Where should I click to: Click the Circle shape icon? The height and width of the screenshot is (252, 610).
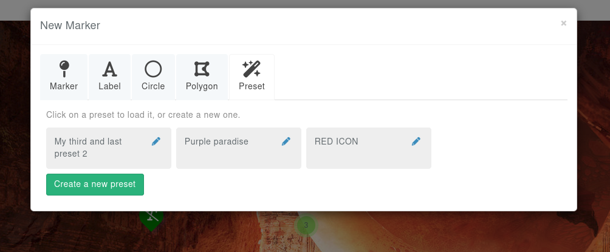tap(153, 69)
